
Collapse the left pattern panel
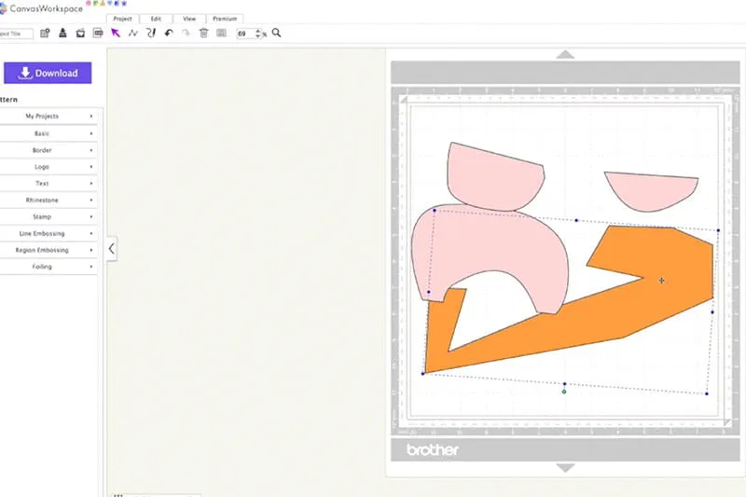point(112,249)
